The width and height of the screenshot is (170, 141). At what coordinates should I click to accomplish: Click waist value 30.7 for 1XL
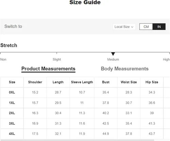pos(129,103)
